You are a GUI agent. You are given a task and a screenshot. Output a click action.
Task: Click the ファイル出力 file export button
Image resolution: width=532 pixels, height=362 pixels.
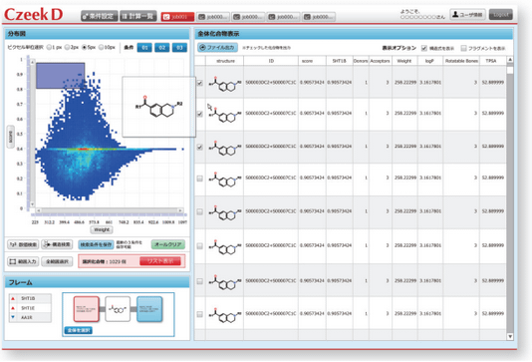point(217,48)
